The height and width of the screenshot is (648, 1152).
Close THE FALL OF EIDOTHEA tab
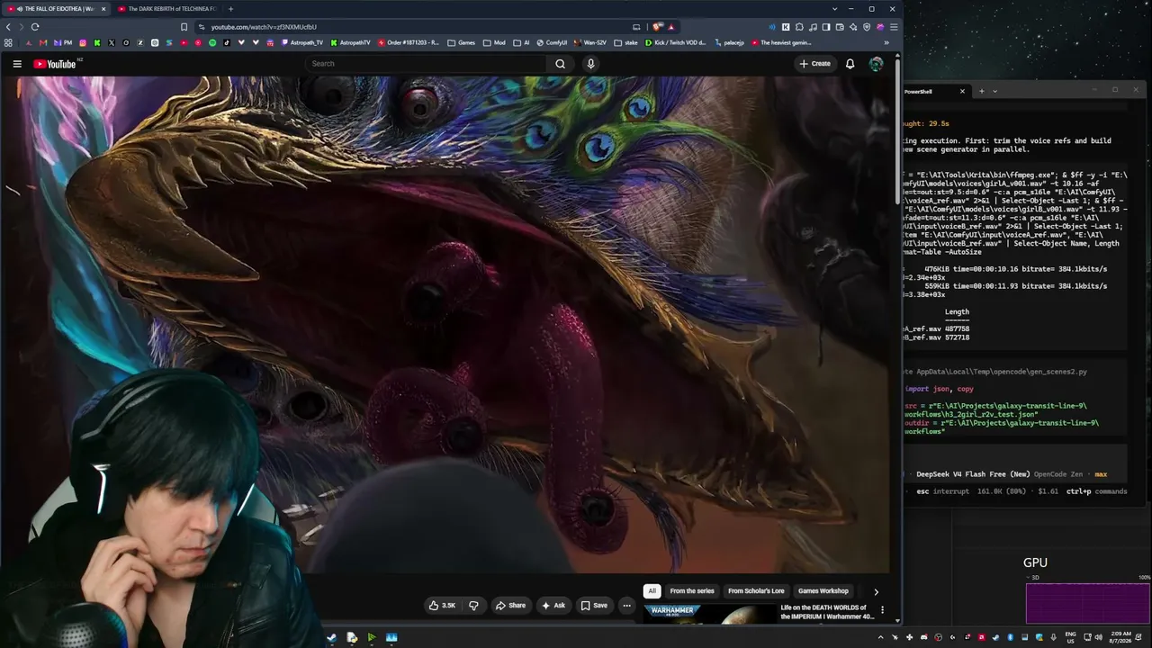[x=103, y=9]
